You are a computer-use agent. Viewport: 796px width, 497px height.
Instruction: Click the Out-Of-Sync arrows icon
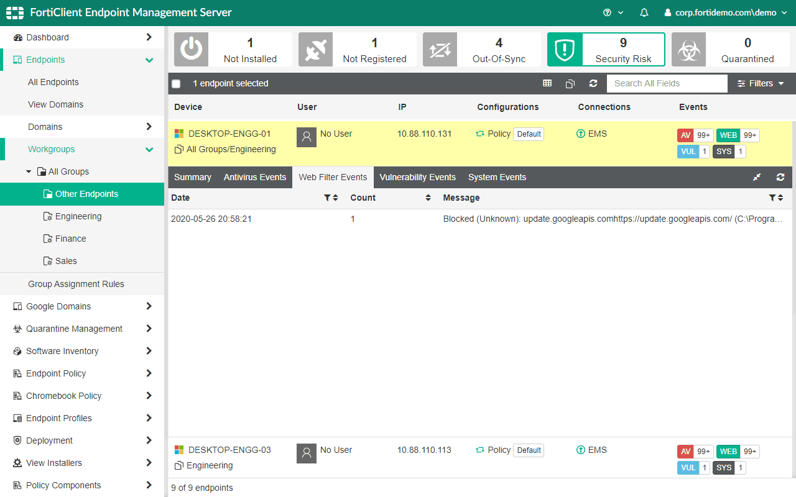coord(440,50)
